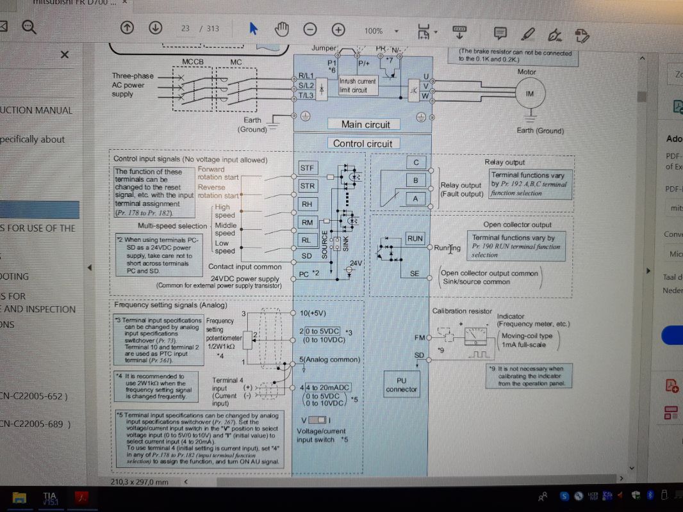The width and height of the screenshot is (683, 512).
Task: Click the email envelope icon at toolbar left
Action: click(3, 26)
